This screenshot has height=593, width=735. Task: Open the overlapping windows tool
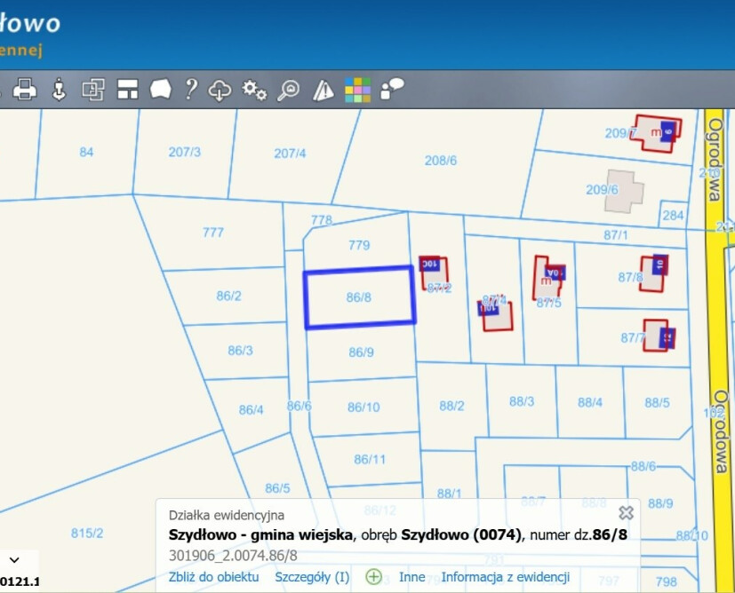(x=92, y=89)
